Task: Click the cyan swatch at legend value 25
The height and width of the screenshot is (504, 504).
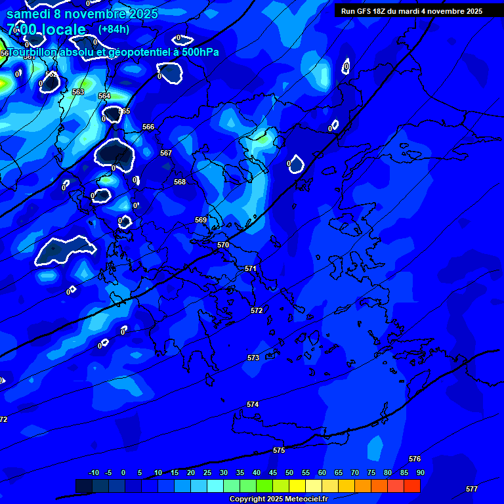Action: click(199, 486)
